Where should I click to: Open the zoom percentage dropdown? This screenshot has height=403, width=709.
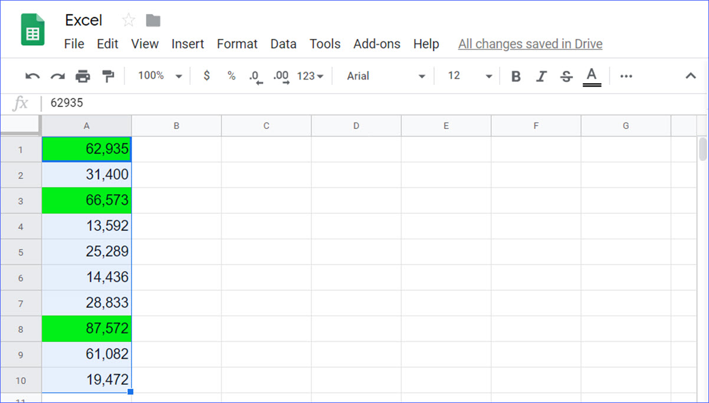tap(157, 75)
